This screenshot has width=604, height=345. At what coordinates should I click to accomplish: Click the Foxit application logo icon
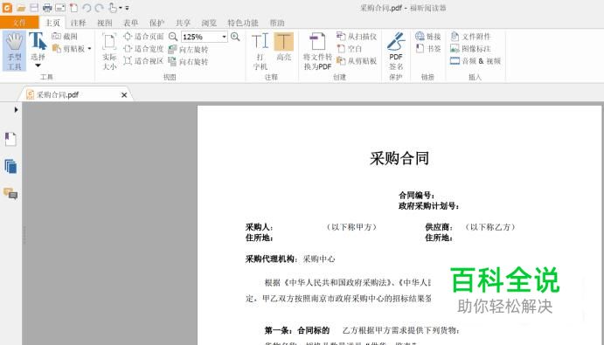pyautogui.click(x=7, y=8)
